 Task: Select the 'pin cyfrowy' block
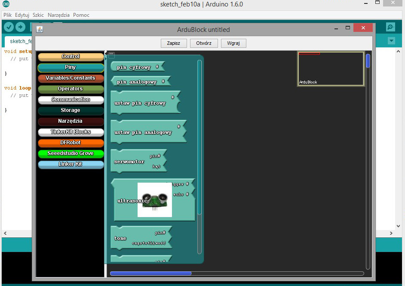[x=138, y=67]
